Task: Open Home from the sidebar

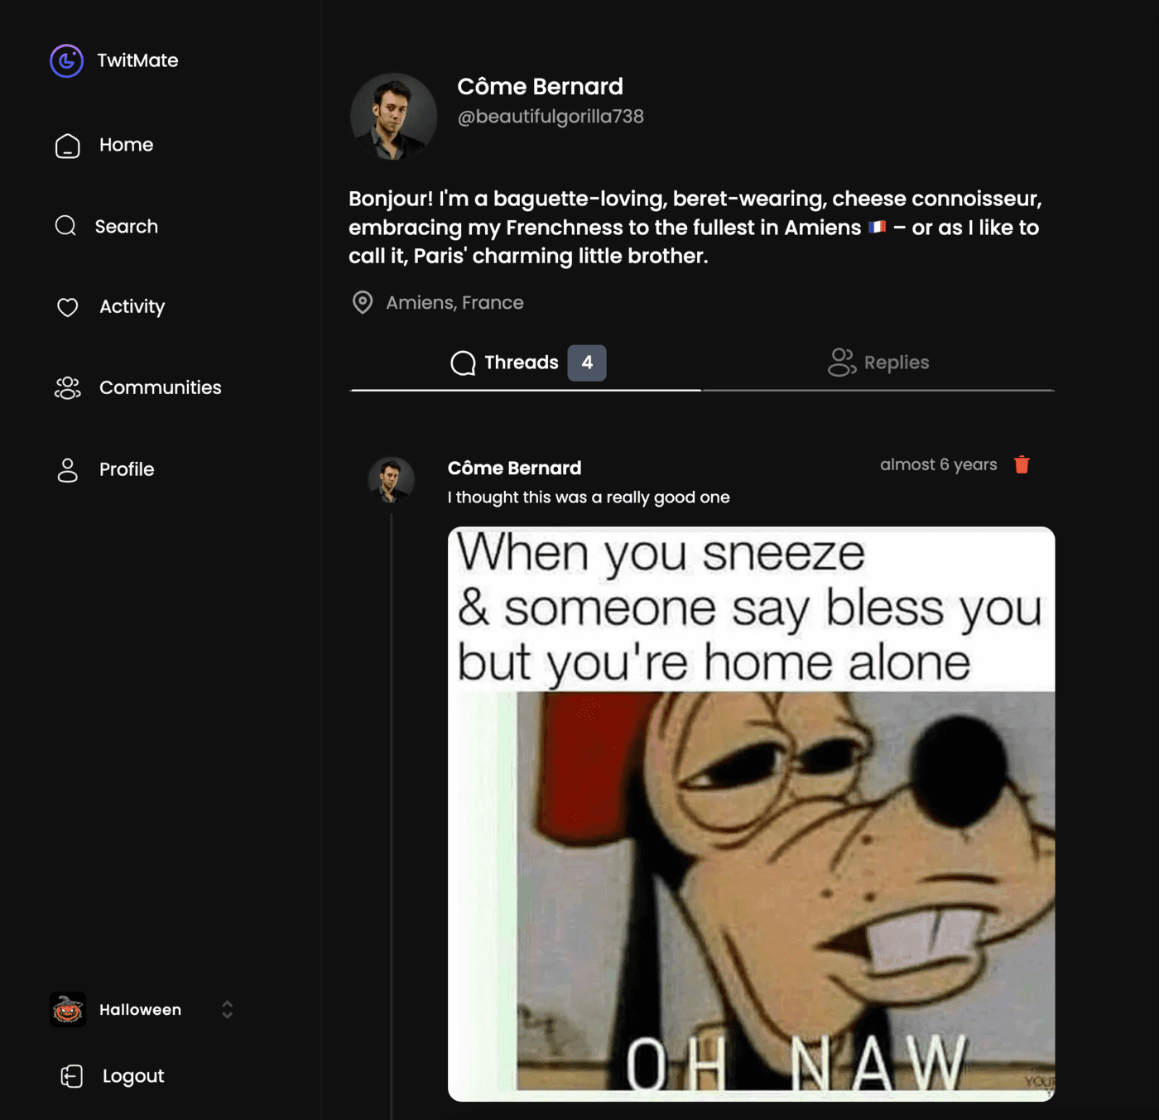Action: click(x=104, y=145)
